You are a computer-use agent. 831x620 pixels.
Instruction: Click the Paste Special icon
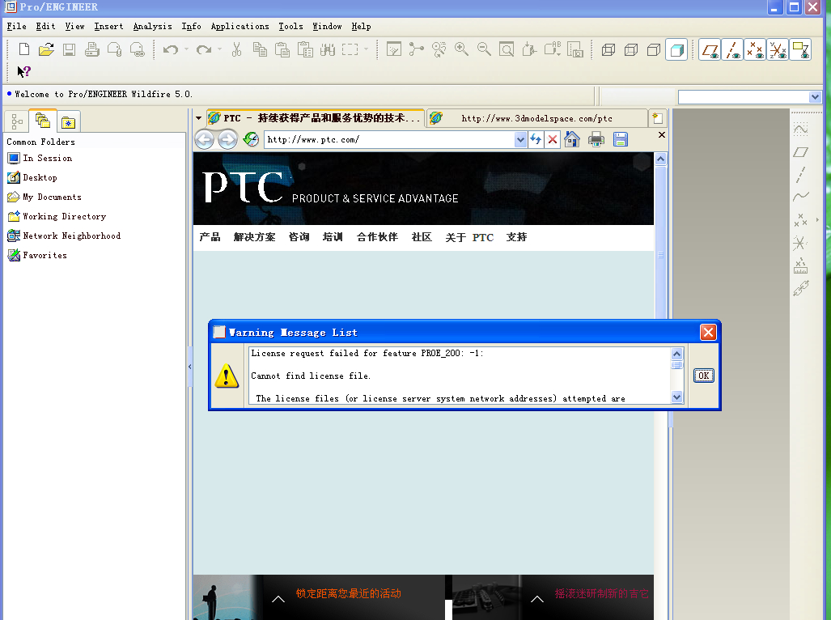[x=305, y=50]
